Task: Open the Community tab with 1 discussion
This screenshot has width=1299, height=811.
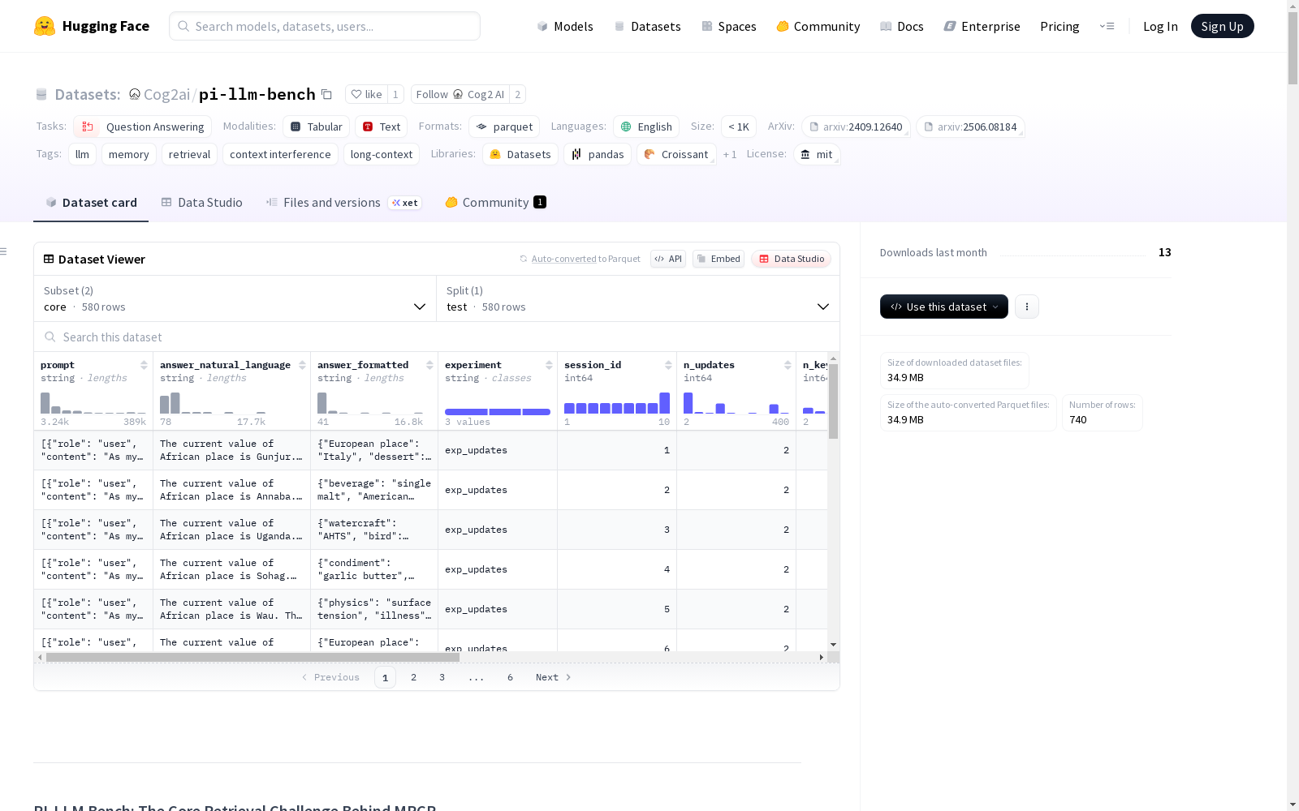Action: tap(495, 203)
